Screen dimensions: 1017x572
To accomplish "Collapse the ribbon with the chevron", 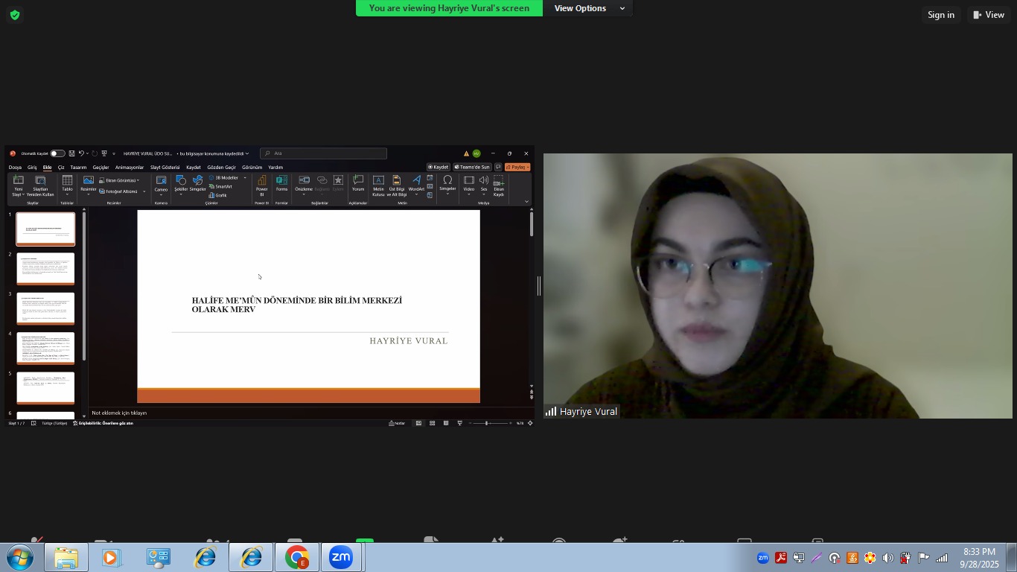I will pos(527,202).
